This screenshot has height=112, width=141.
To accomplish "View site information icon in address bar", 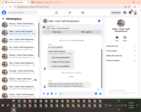I will click(15, 7).
